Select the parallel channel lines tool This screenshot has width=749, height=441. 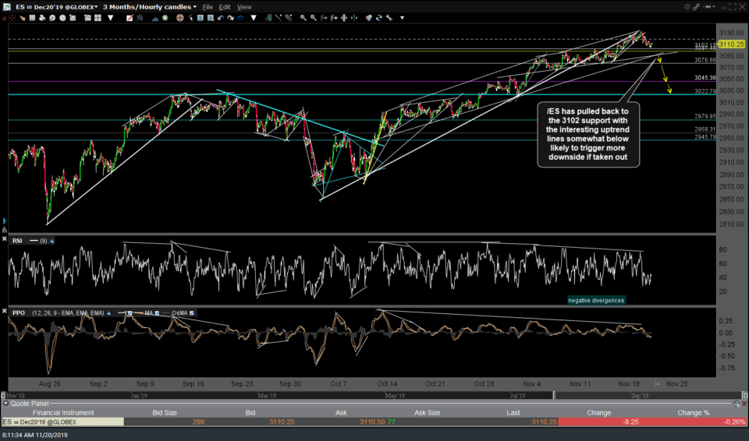point(289,18)
